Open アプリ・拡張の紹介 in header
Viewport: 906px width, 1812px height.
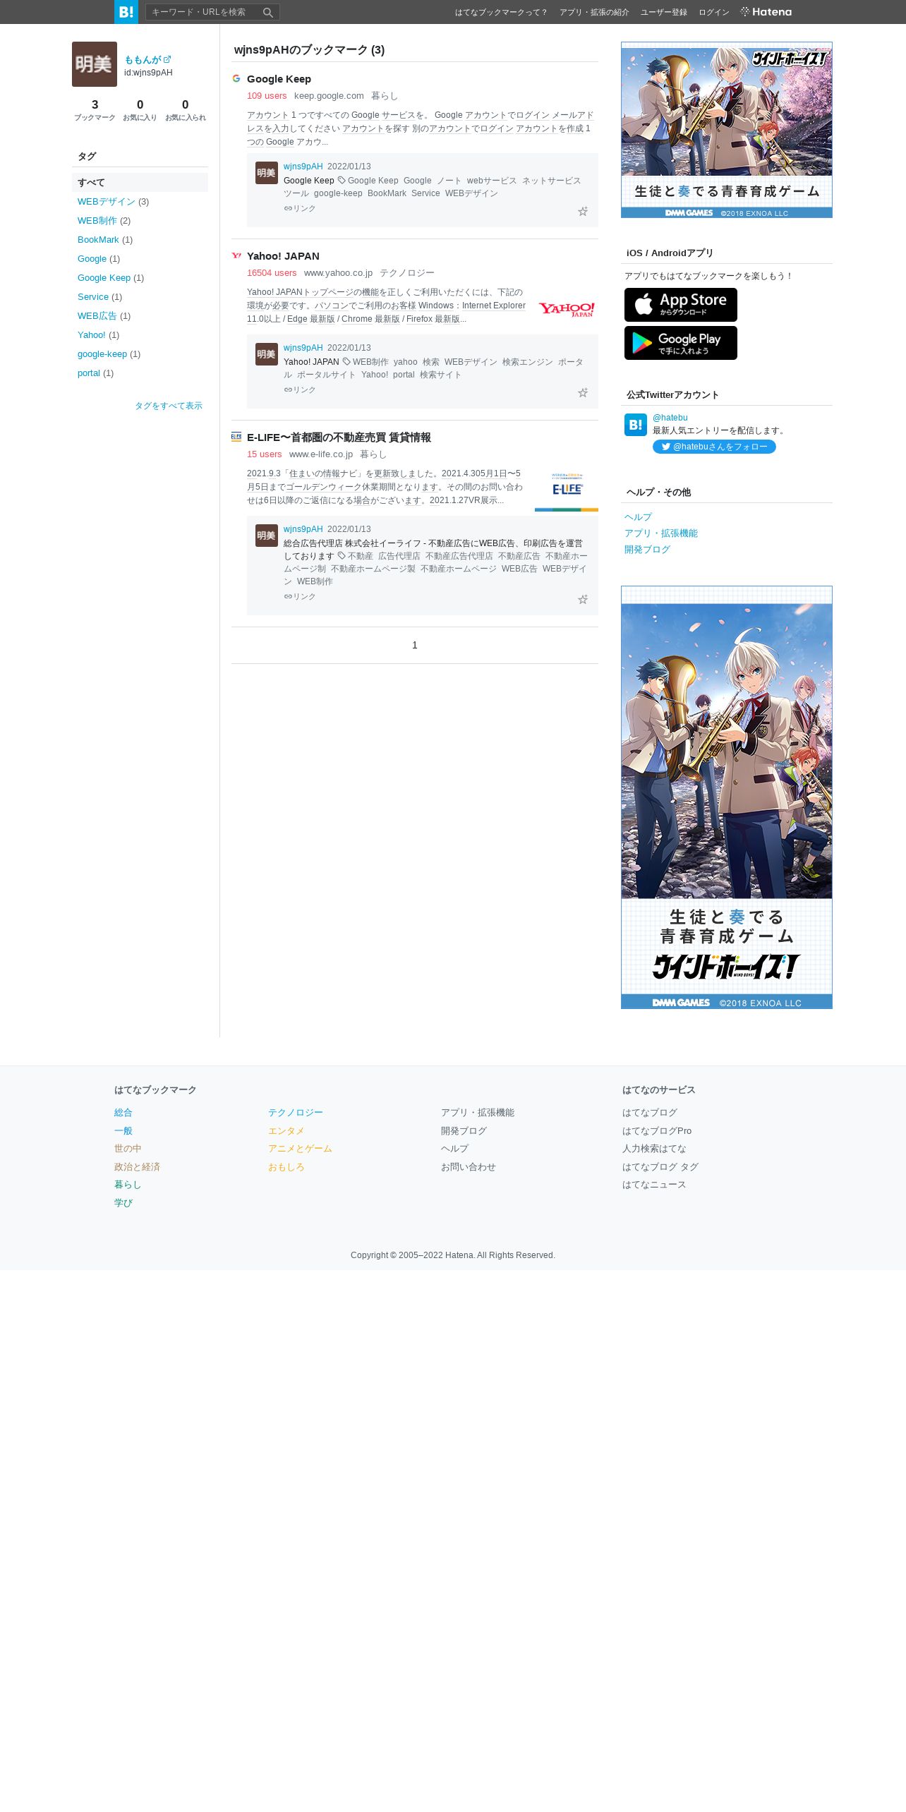[594, 12]
